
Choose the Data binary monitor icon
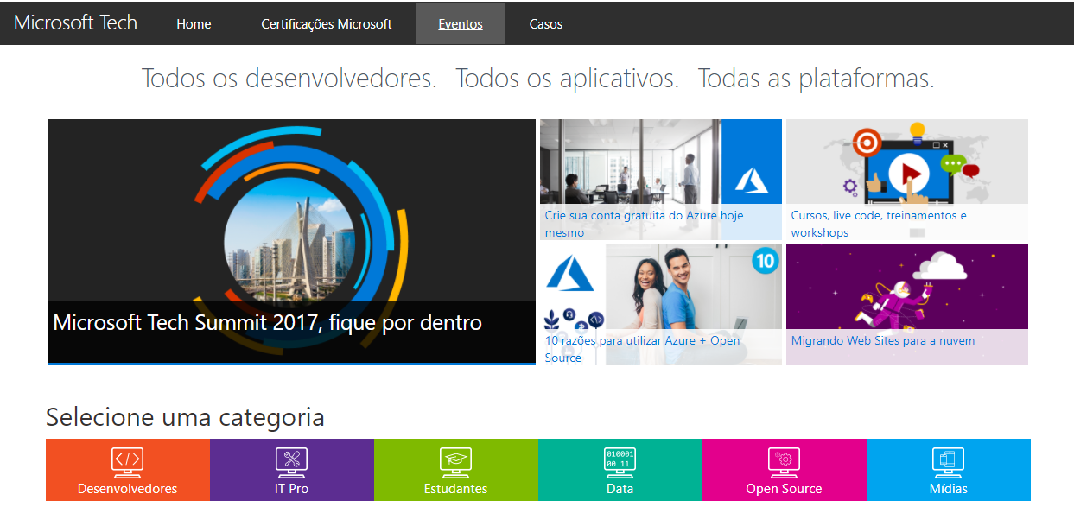pos(620,462)
